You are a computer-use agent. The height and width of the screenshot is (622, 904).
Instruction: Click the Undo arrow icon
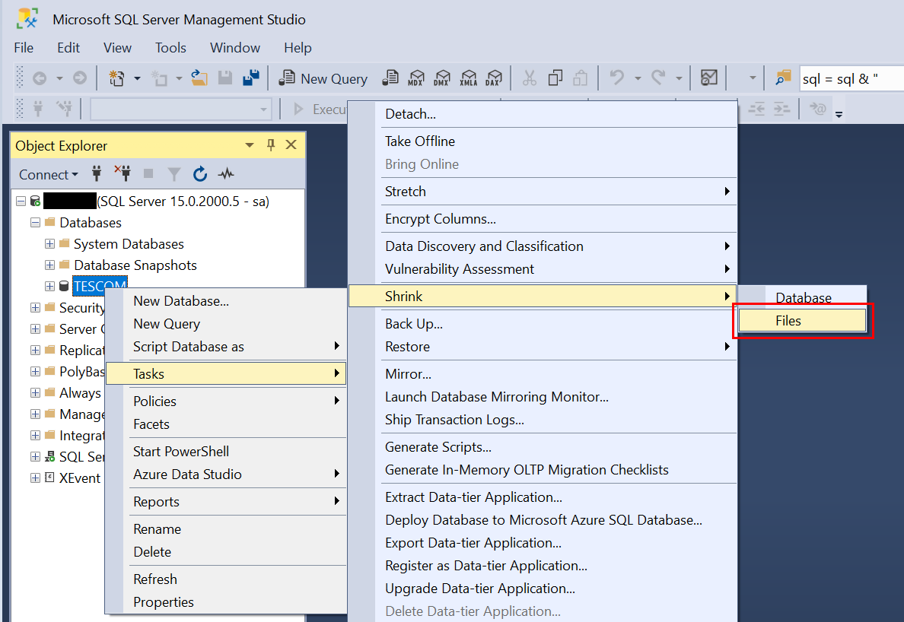617,78
